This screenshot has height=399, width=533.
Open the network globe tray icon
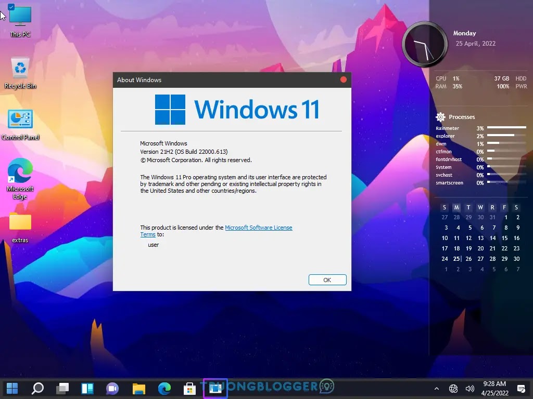click(453, 389)
